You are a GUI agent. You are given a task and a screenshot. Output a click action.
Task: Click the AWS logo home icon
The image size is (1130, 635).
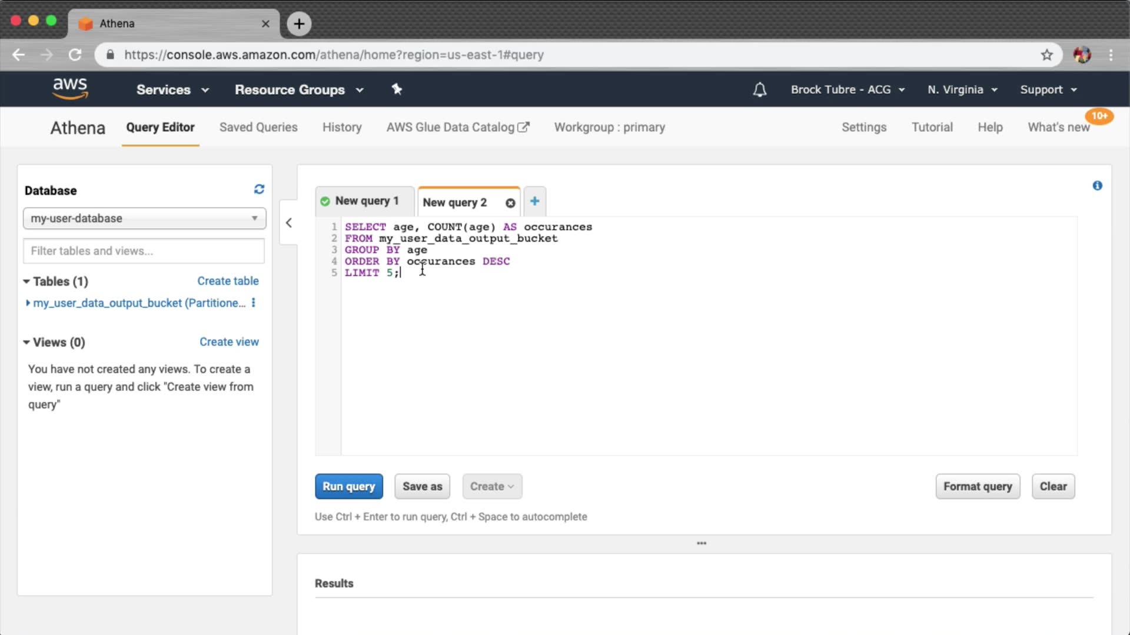(70, 89)
